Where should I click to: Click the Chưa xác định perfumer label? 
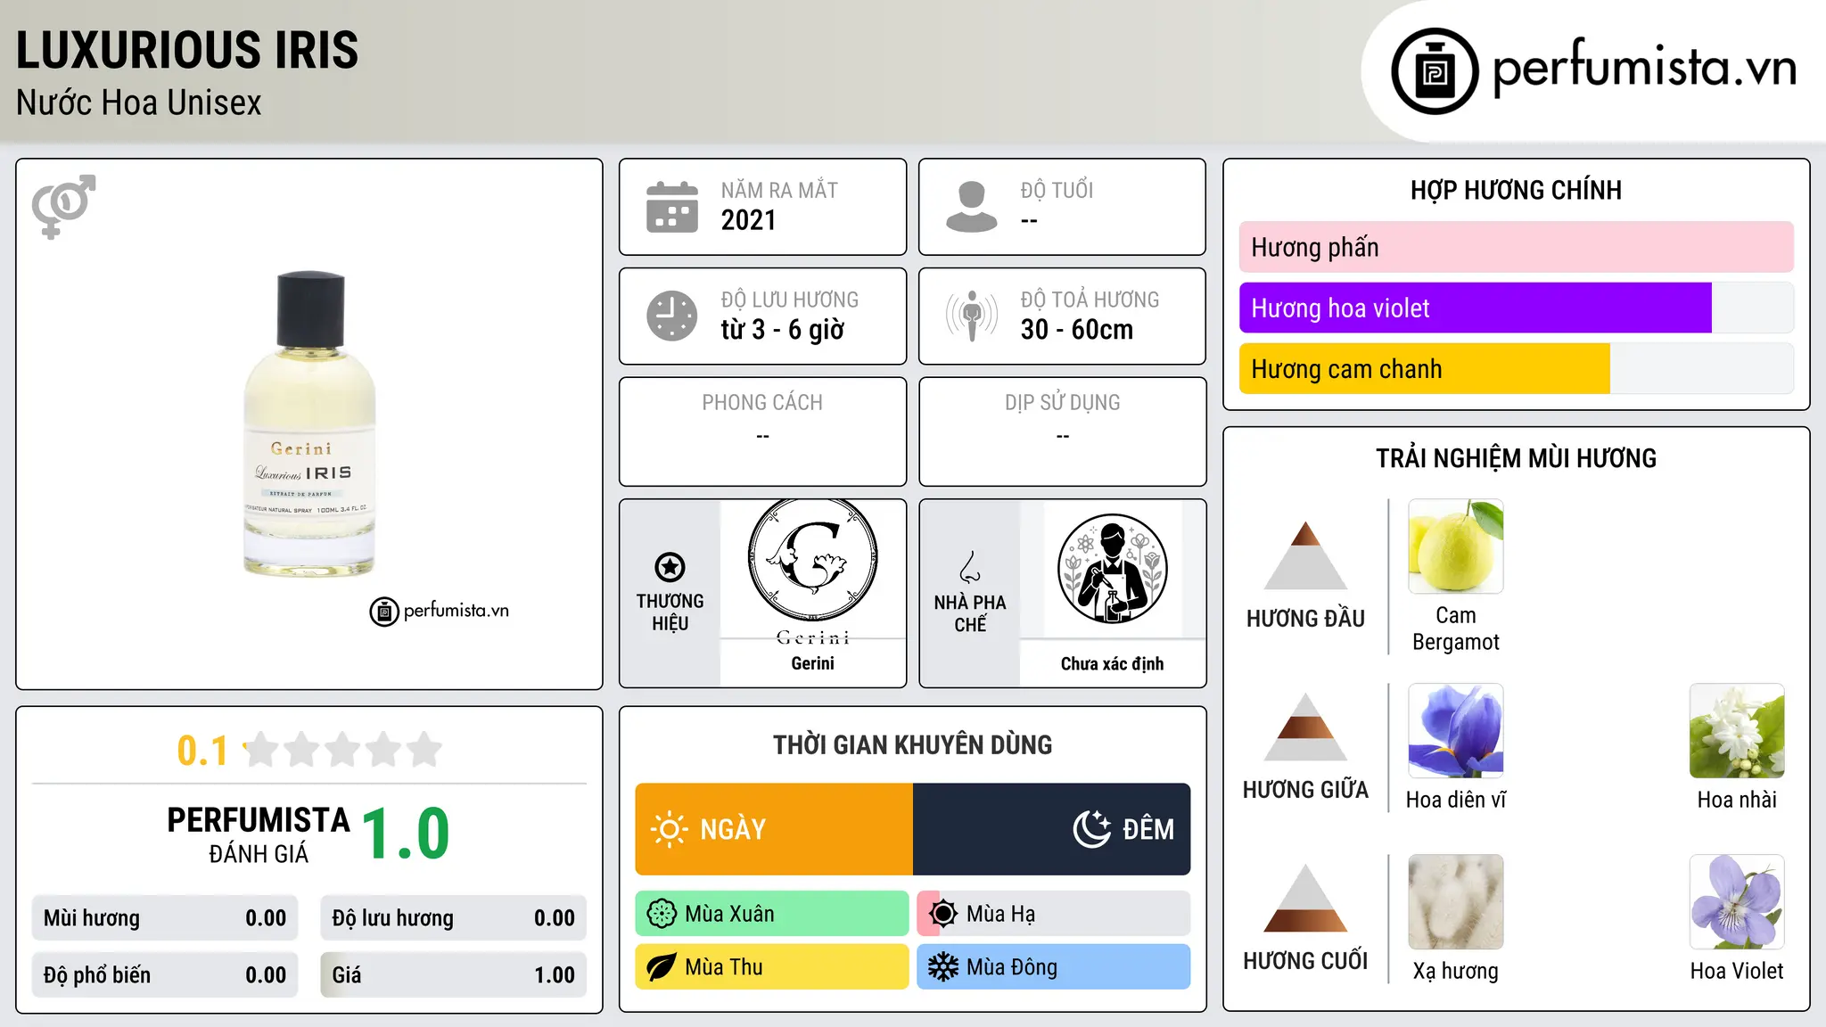[x=1112, y=663]
